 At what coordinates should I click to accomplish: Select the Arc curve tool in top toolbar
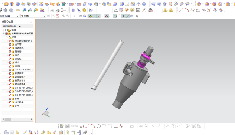[187, 10]
